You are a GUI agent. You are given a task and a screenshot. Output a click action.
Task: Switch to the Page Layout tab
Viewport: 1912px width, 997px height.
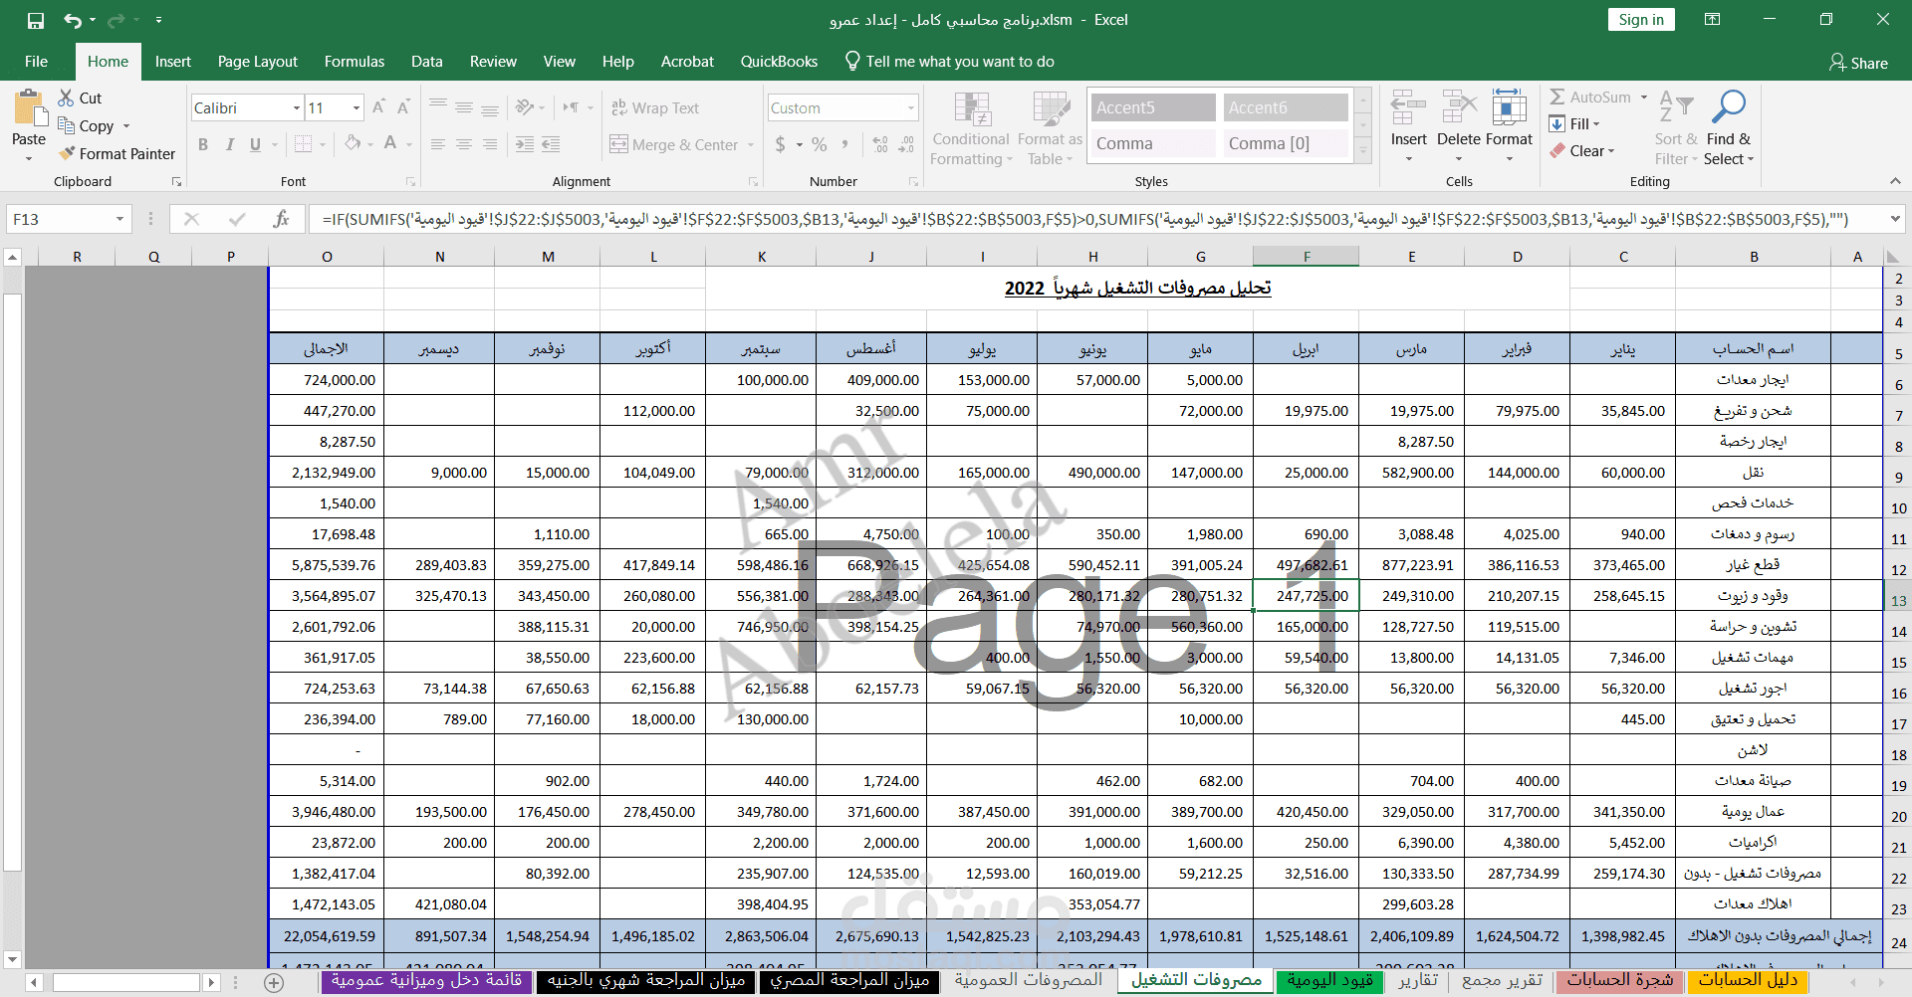click(257, 62)
